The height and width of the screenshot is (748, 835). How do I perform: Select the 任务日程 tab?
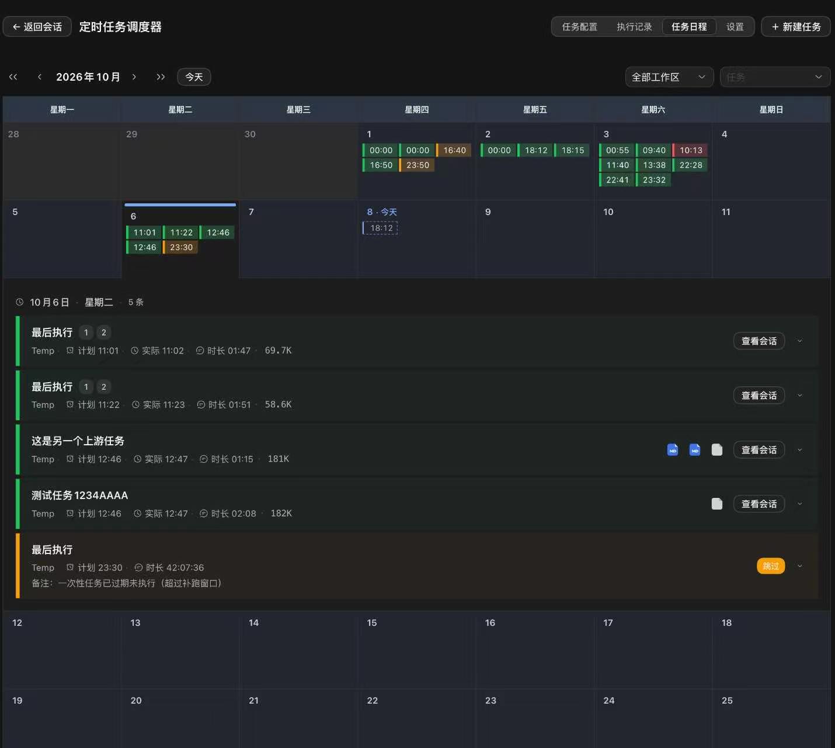pyautogui.click(x=689, y=27)
